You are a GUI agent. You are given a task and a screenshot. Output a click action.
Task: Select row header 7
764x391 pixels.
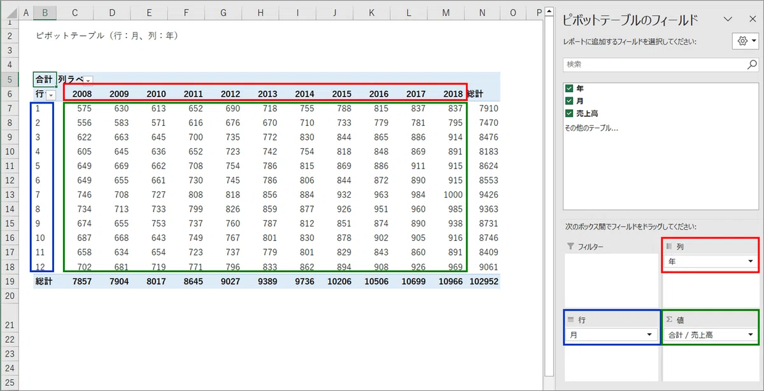coord(10,109)
